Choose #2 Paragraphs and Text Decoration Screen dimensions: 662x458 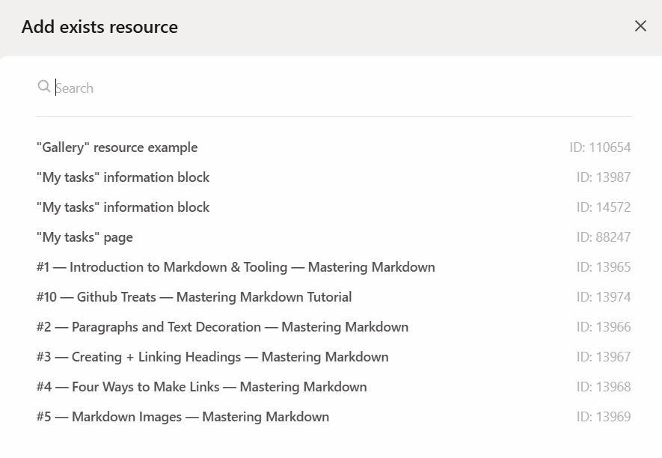(x=222, y=327)
